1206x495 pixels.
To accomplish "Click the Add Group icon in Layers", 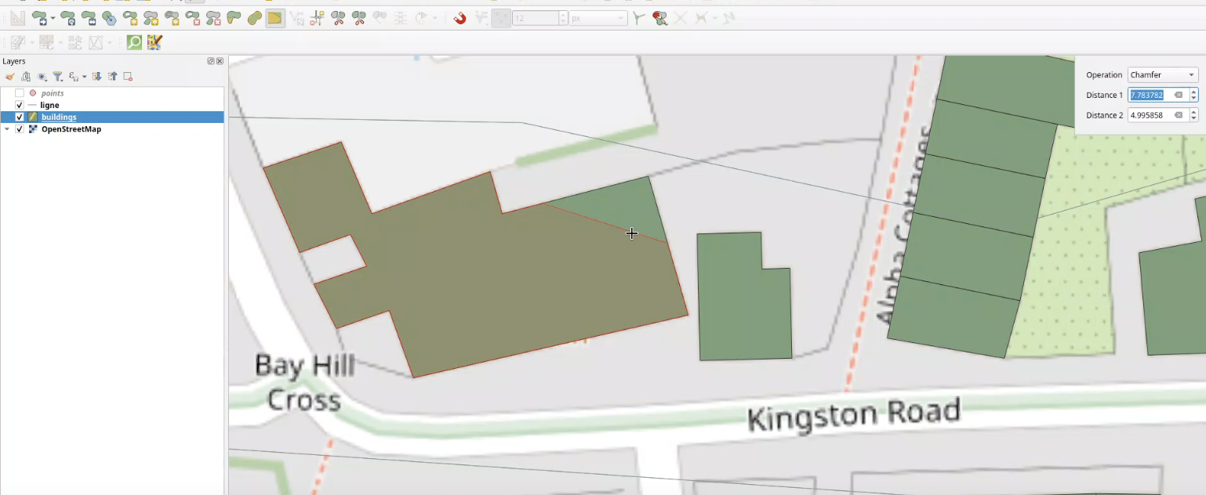I will point(26,77).
